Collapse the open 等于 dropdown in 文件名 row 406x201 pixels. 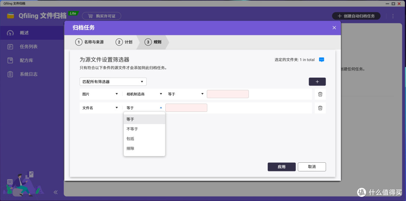144,108
